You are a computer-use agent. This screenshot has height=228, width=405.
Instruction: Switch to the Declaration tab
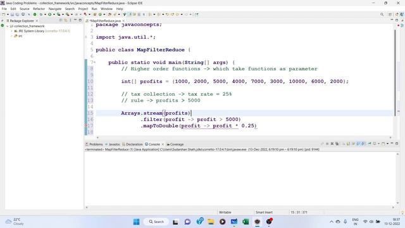pos(132,144)
